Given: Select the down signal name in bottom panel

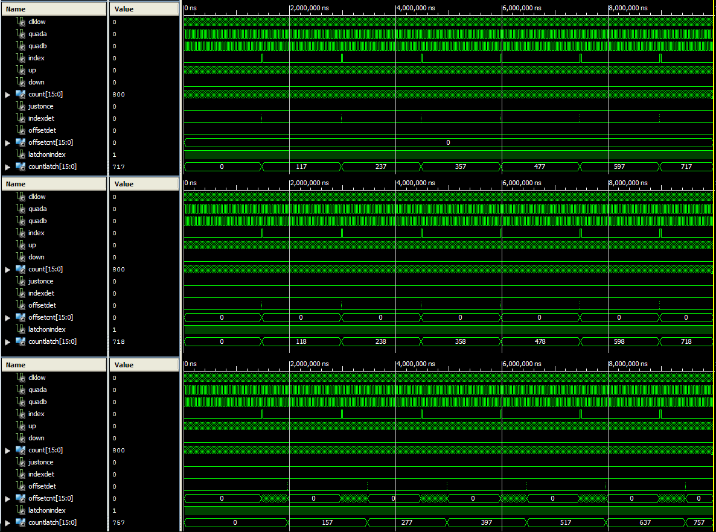Looking at the screenshot, I should [x=36, y=437].
